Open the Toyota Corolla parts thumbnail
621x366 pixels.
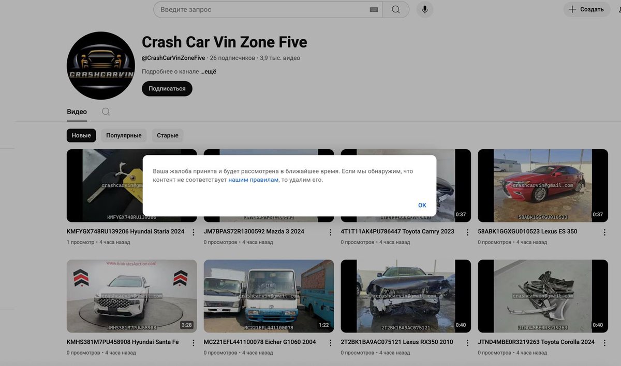coord(543,296)
